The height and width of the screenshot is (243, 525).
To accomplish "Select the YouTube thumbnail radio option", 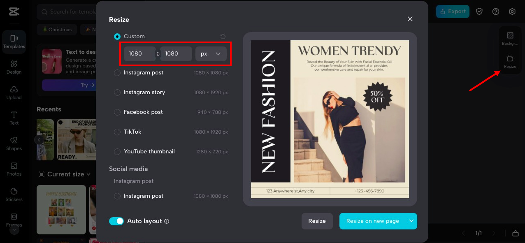I will 117,152.
